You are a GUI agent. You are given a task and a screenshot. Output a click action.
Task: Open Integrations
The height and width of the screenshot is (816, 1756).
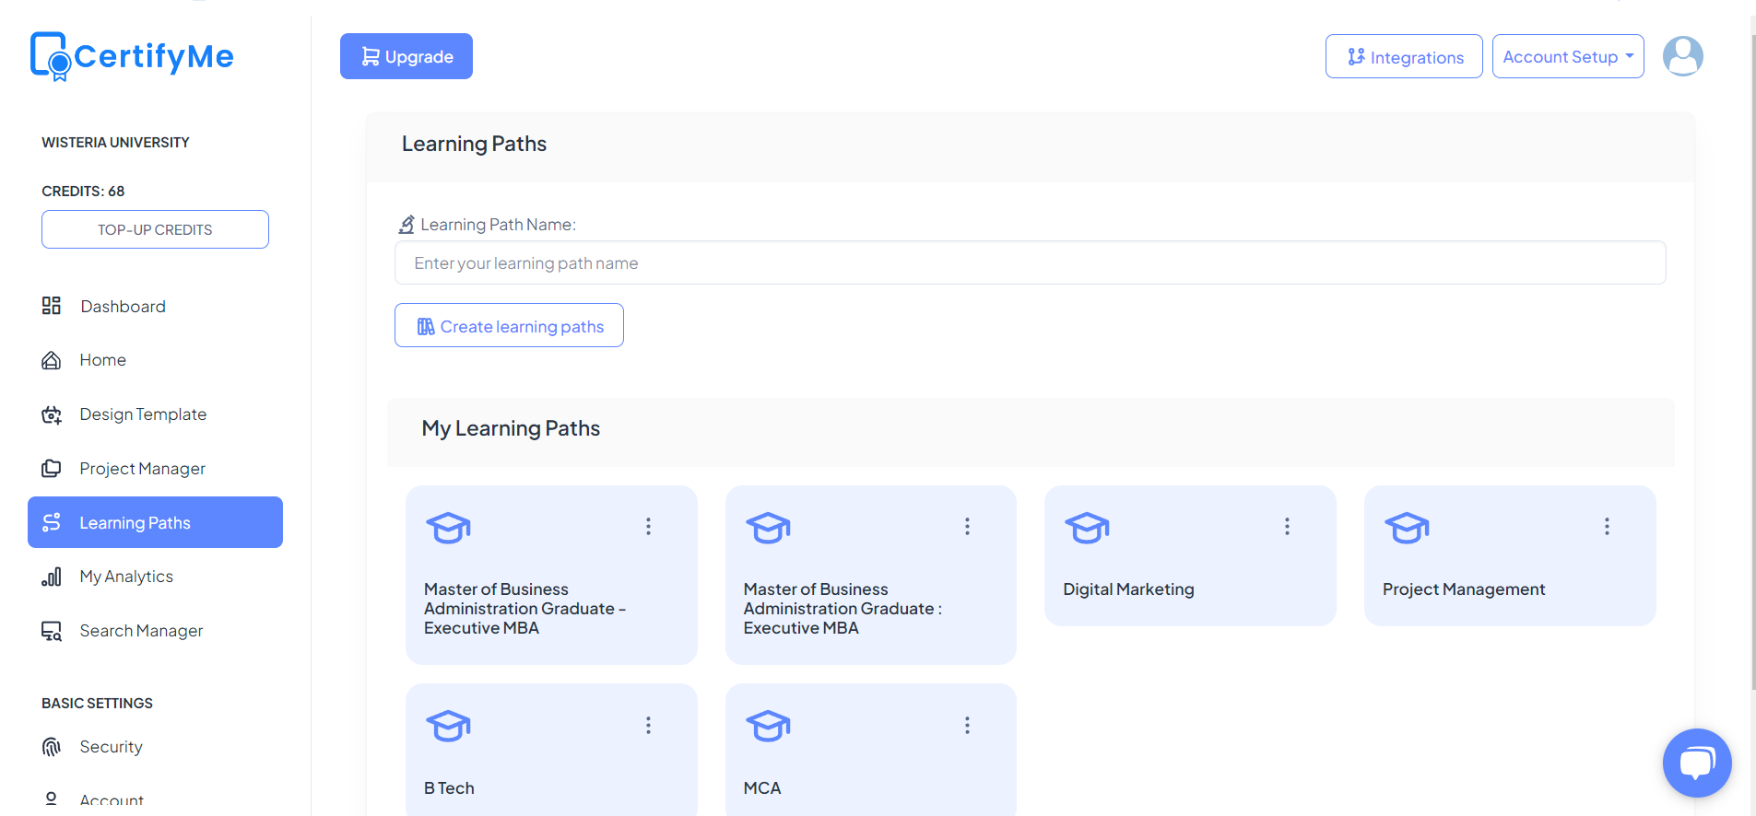point(1404,56)
